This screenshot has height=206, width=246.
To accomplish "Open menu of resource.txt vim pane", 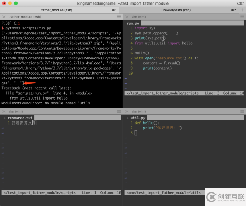I will click(119, 111).
